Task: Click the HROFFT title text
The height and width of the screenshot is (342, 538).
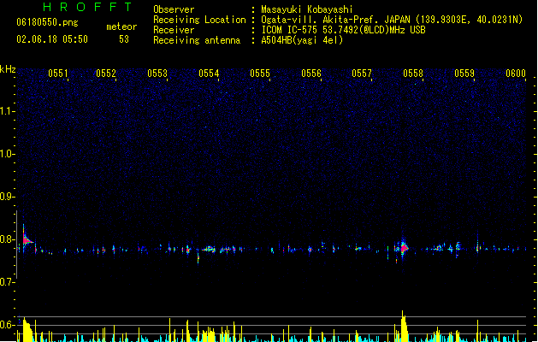Action: point(87,7)
